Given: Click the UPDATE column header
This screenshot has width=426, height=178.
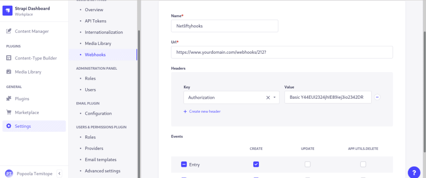Looking at the screenshot, I should click(x=307, y=148).
